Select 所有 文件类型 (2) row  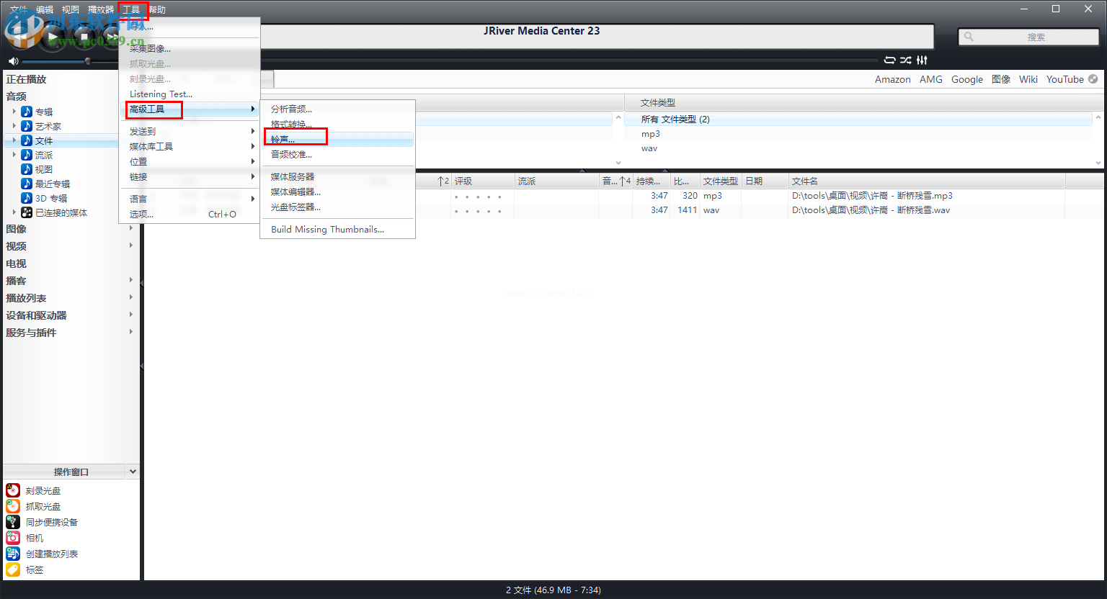click(858, 120)
